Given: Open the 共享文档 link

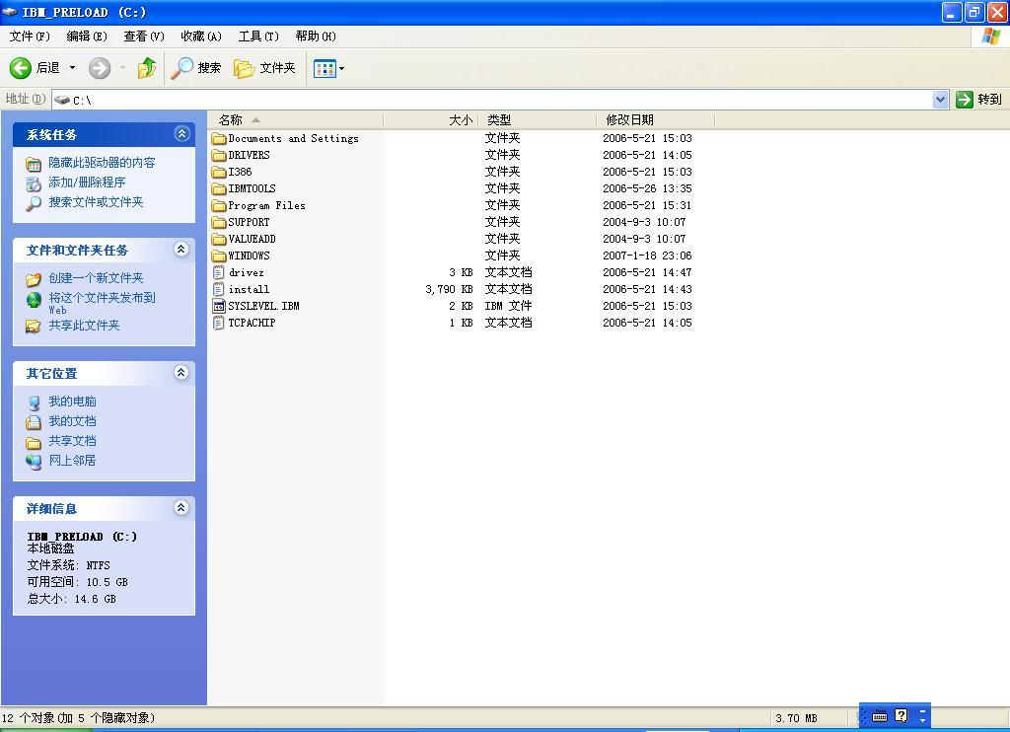Looking at the screenshot, I should (72, 441).
